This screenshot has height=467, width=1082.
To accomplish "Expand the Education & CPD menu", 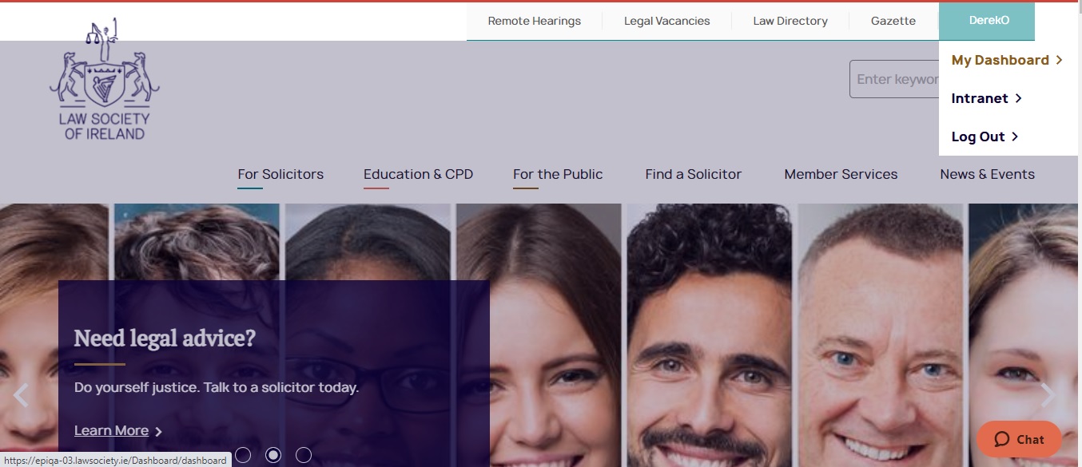I will pyautogui.click(x=418, y=174).
